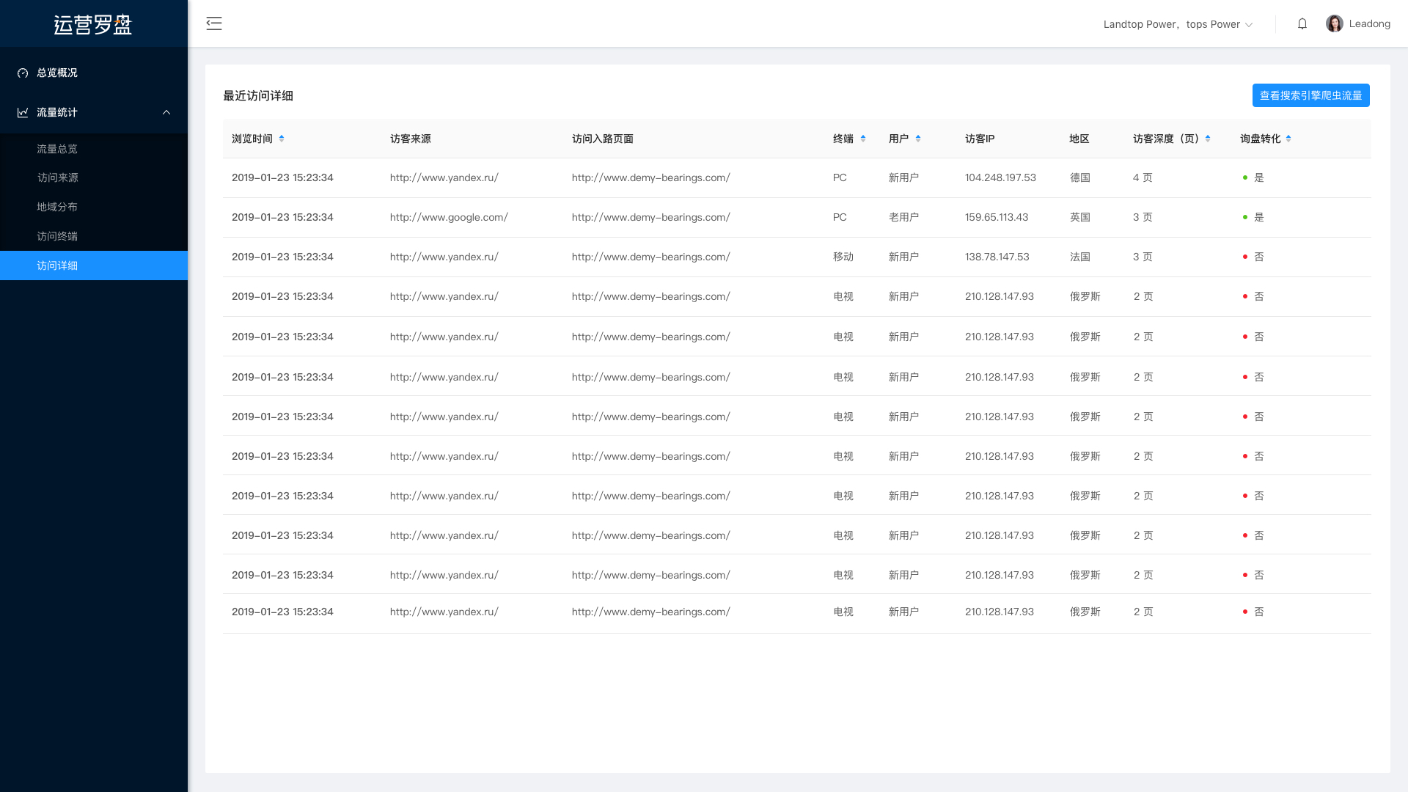
Task: Click the 运营罗盘 logo
Action: (x=93, y=24)
